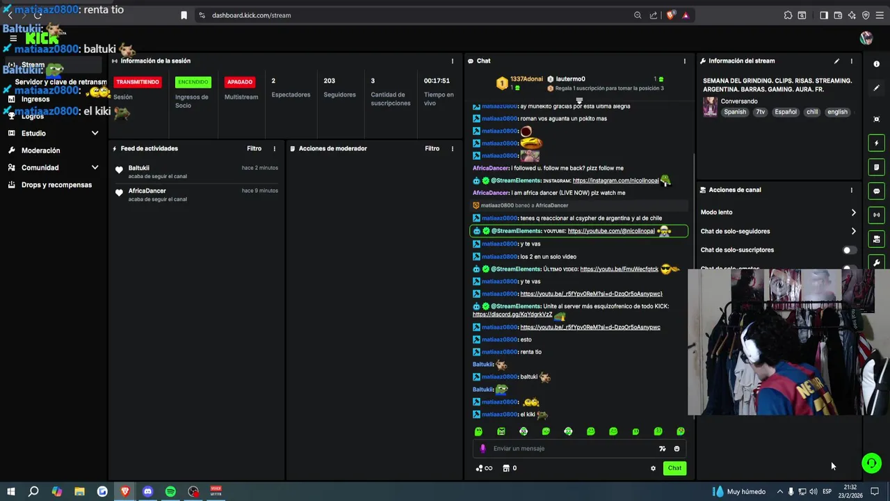Click the stream category cover thumbnail

[710, 106]
